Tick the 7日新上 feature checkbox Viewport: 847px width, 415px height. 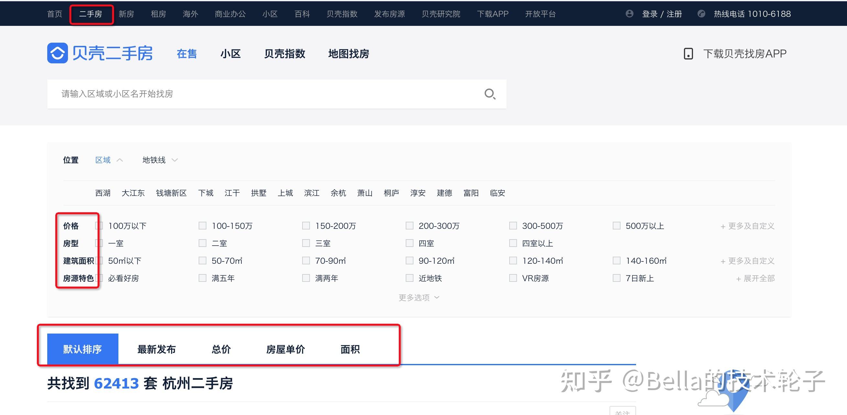tap(617, 278)
